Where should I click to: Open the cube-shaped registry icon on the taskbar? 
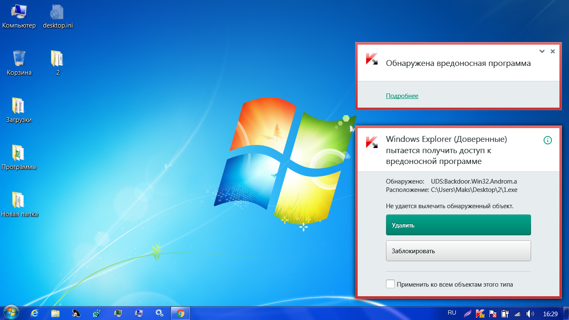coord(97,313)
